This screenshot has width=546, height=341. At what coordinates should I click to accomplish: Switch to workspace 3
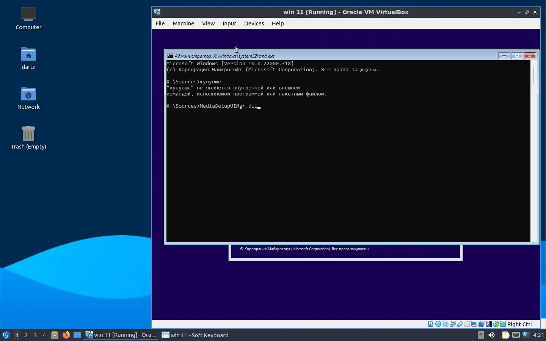(35, 335)
